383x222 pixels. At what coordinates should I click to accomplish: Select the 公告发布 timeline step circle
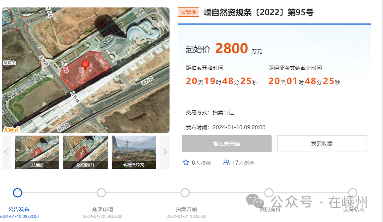click(18, 193)
